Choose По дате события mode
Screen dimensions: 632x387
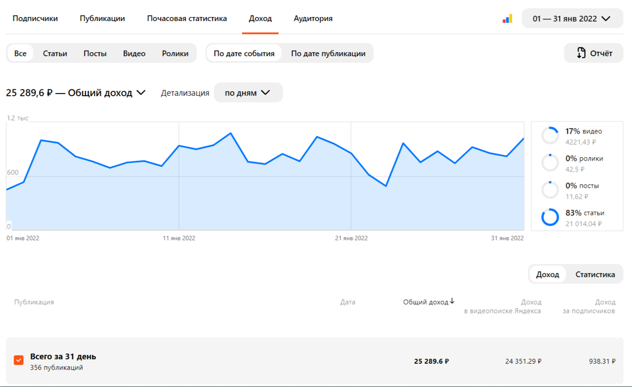(x=244, y=53)
